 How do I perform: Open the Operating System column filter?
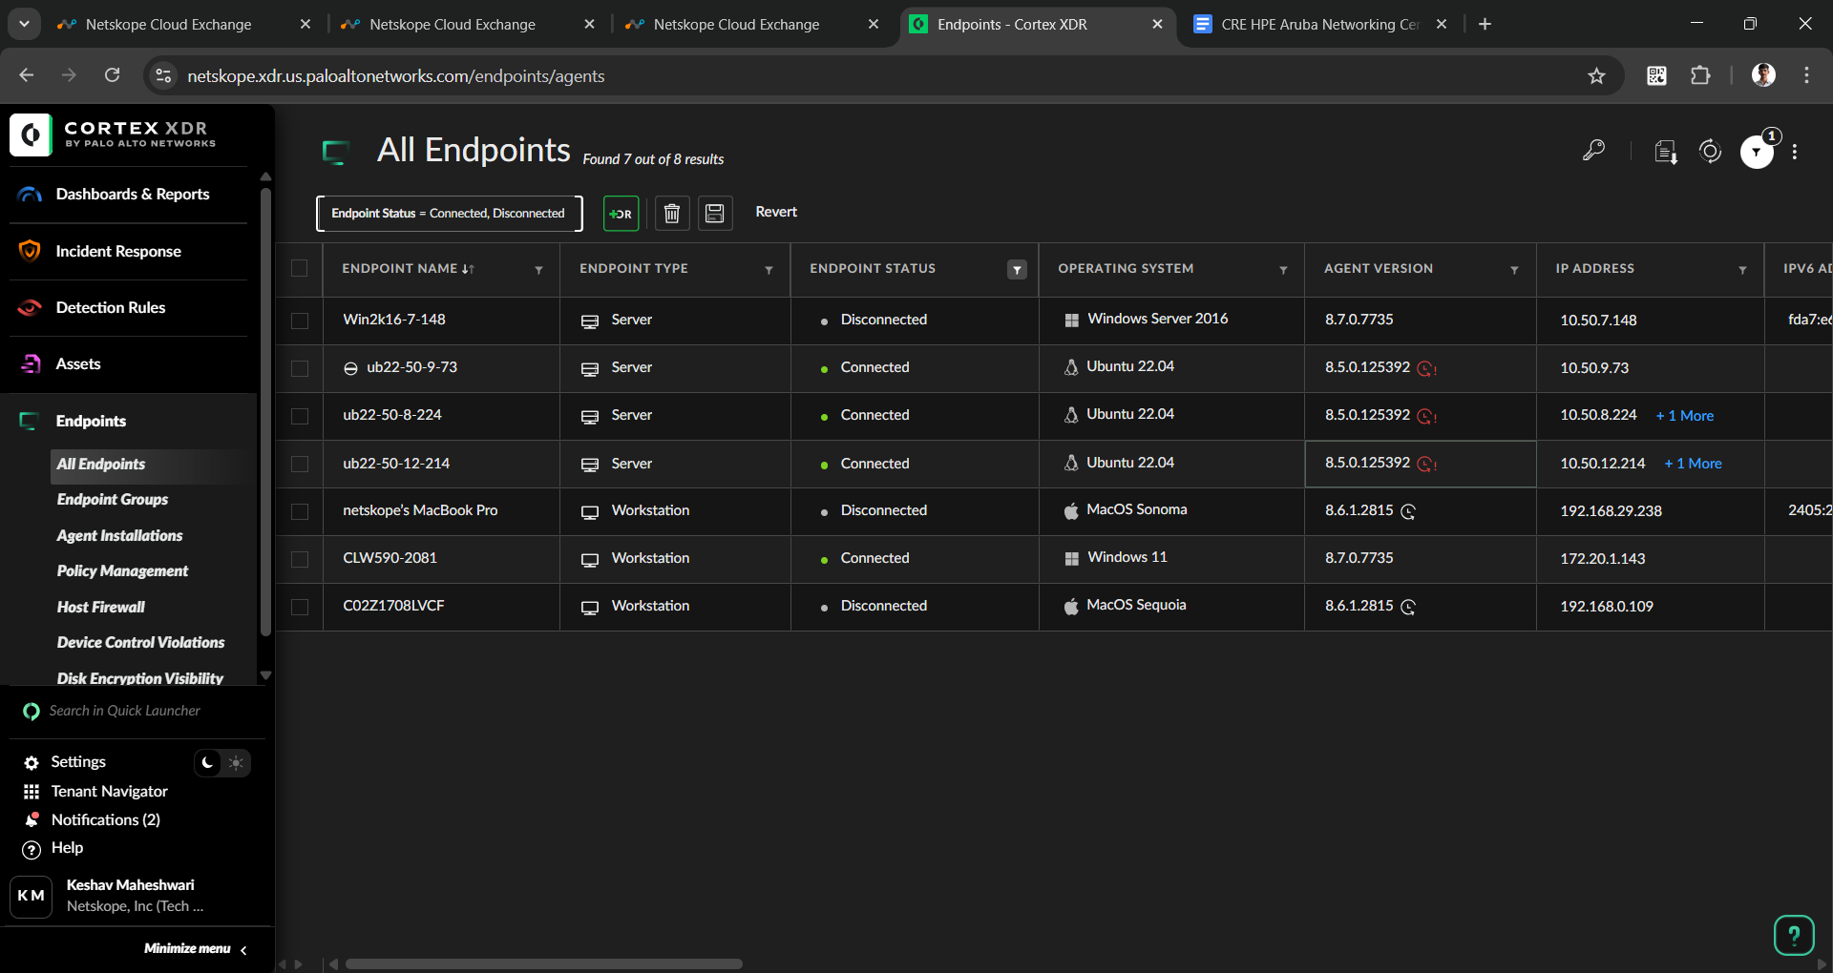coord(1283,270)
